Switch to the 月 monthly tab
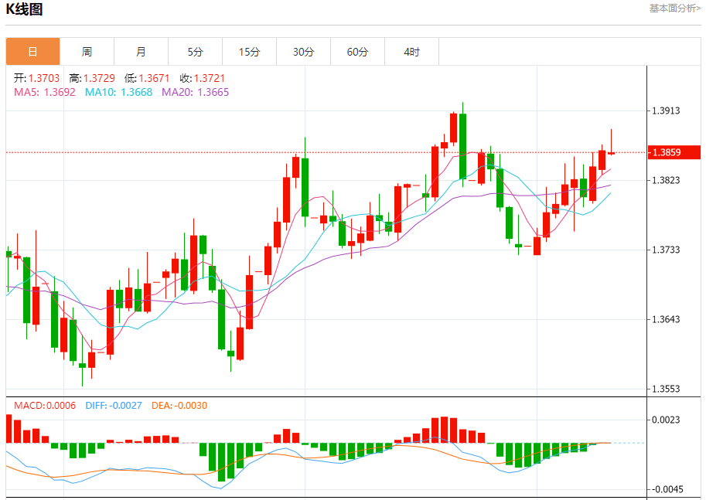The image size is (706, 500). (x=141, y=52)
